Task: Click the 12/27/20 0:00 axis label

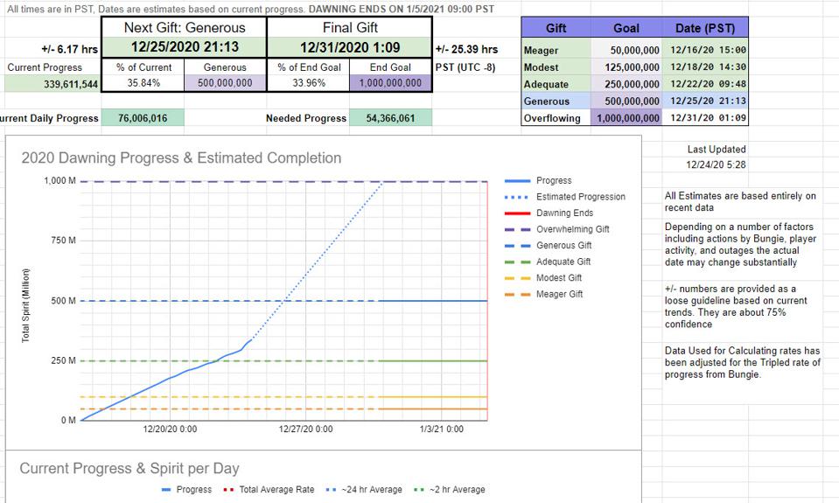Action: [305, 430]
